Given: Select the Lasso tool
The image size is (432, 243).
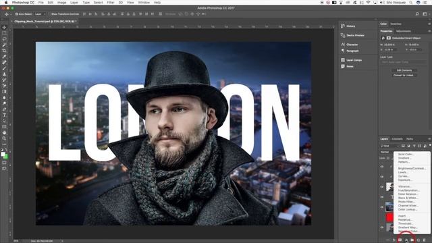Looking at the screenshot, I should point(4,39).
